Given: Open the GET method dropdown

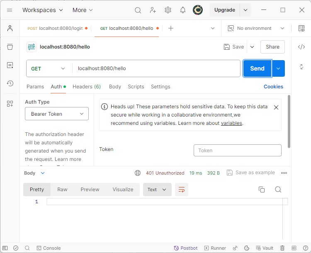Looking at the screenshot, I should click(49, 68).
